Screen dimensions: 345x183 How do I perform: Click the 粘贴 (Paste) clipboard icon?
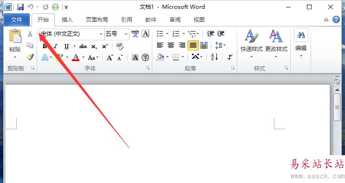tap(15, 36)
